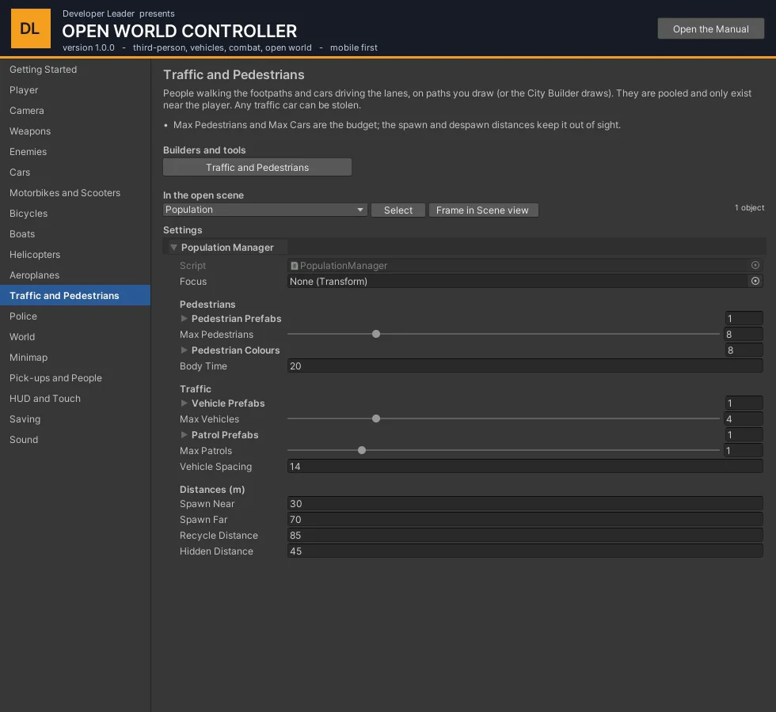Go to the Police section
This screenshot has width=776, height=712.
click(x=75, y=316)
